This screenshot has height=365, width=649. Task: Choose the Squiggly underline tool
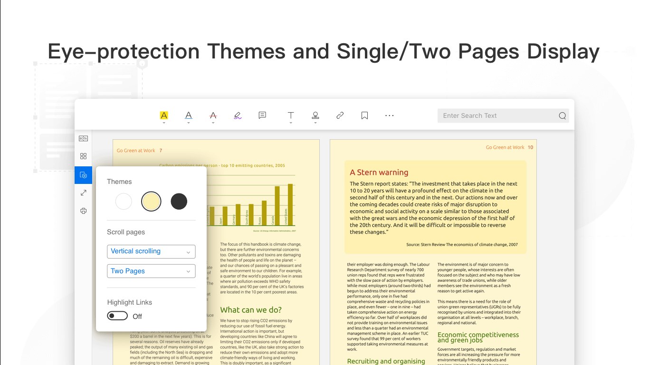238,115
